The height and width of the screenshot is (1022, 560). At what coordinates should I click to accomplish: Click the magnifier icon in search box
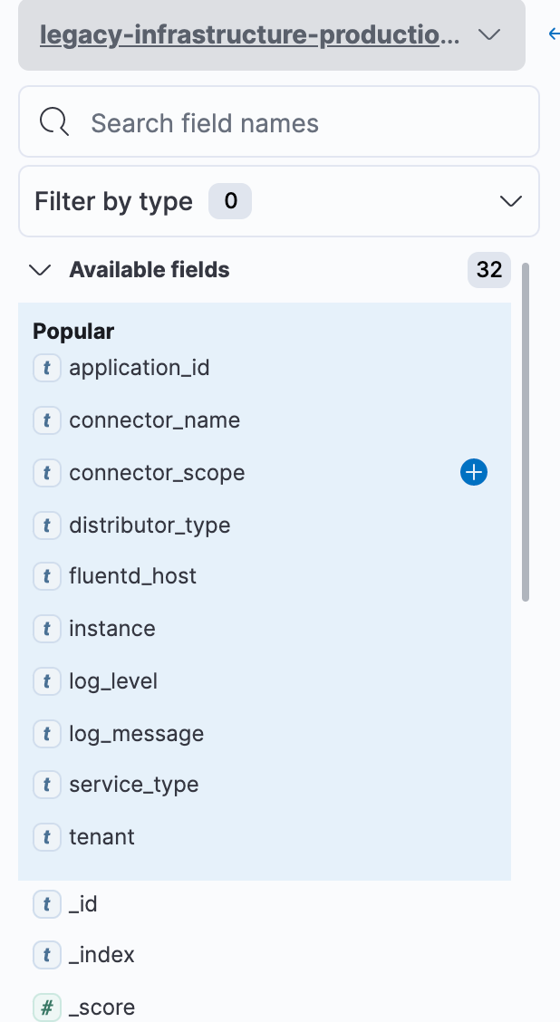54,122
